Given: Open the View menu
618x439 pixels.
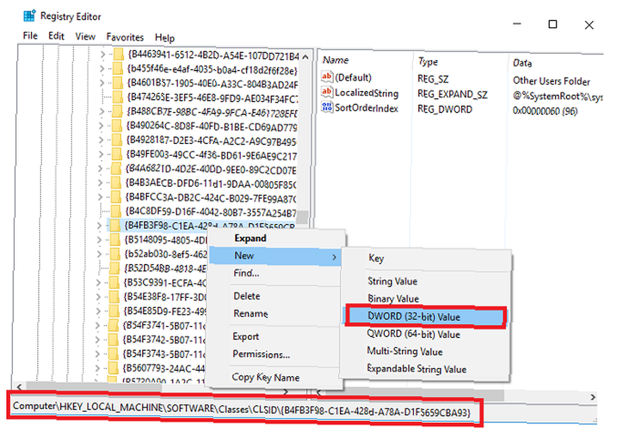Looking at the screenshot, I should (85, 36).
